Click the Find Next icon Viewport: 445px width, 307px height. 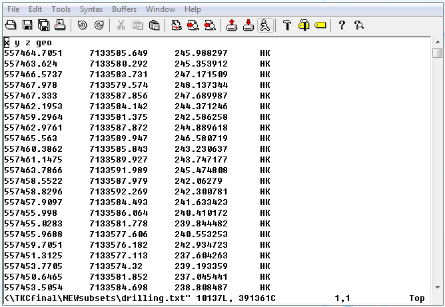click(x=193, y=25)
